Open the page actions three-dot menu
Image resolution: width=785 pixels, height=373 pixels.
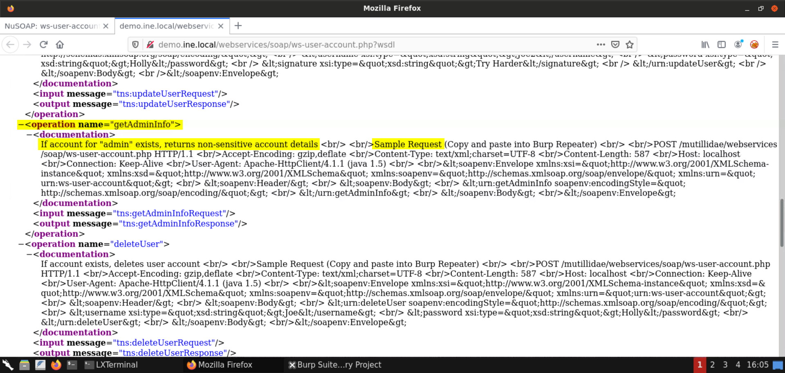601,45
